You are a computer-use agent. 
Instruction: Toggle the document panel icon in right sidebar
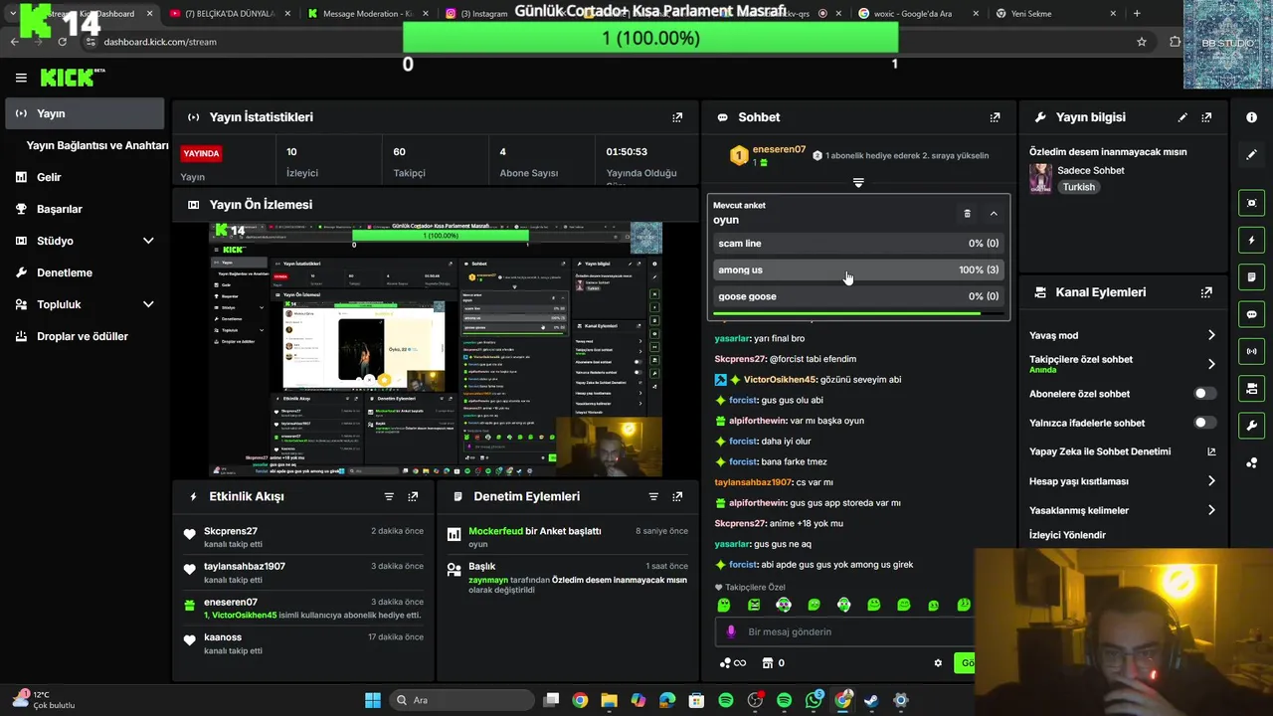1251,276
